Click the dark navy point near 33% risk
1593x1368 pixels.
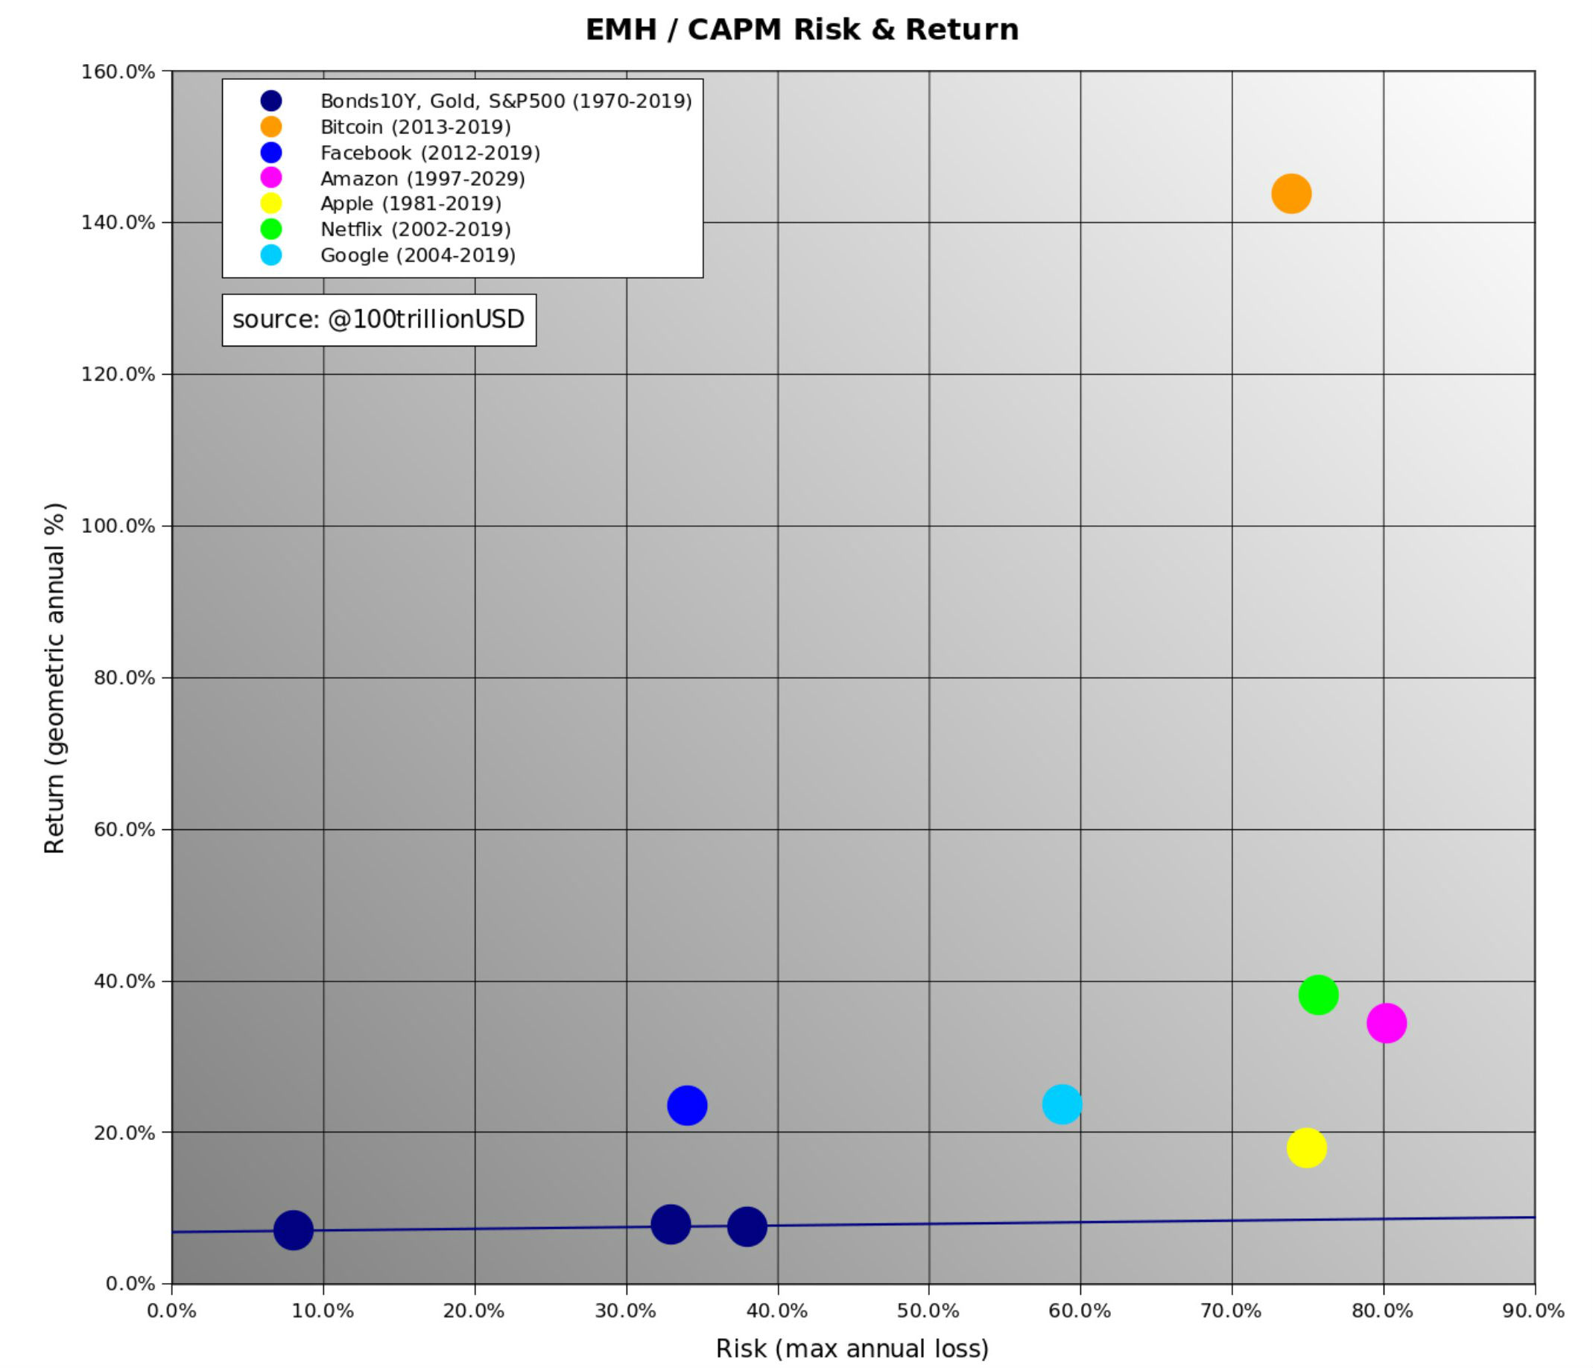pos(671,1223)
